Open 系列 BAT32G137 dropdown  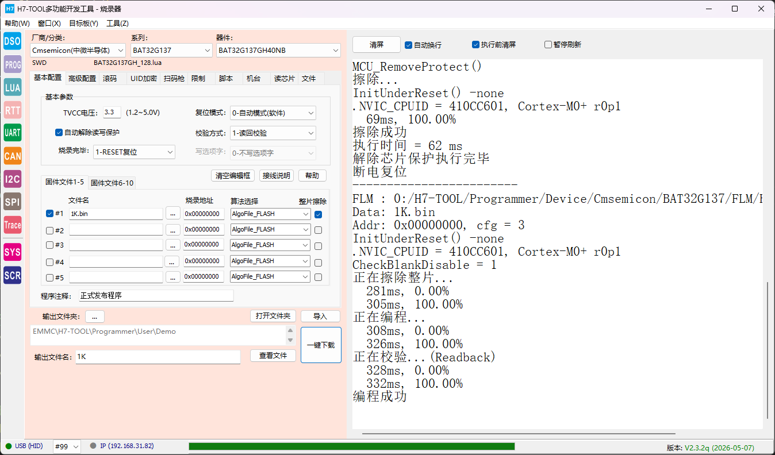coord(171,51)
